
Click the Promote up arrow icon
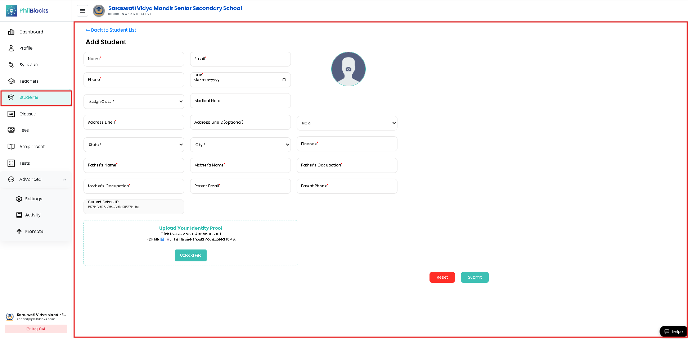click(x=19, y=232)
